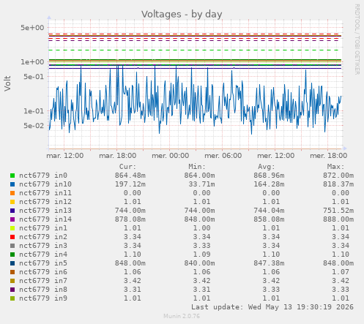
Task: Click the yellow swatch for nct6779 in12
Action: (x=12, y=202)
